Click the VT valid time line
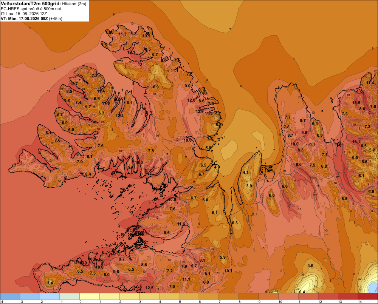This screenshot has height=304, width=378. [32, 19]
